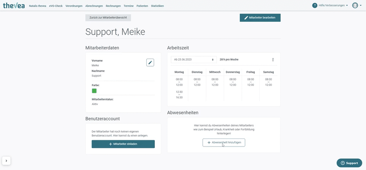Click the Dienstag column header

click(x=197, y=72)
